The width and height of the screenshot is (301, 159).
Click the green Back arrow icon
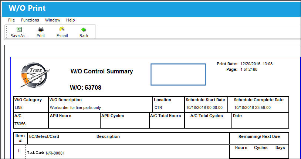(x=84, y=30)
